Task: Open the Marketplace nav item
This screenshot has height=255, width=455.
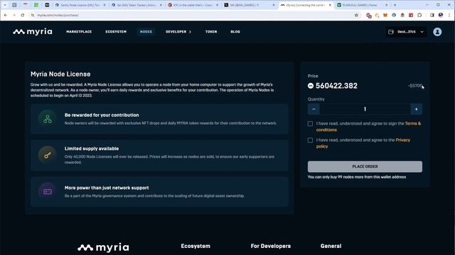Action: [x=79, y=31]
